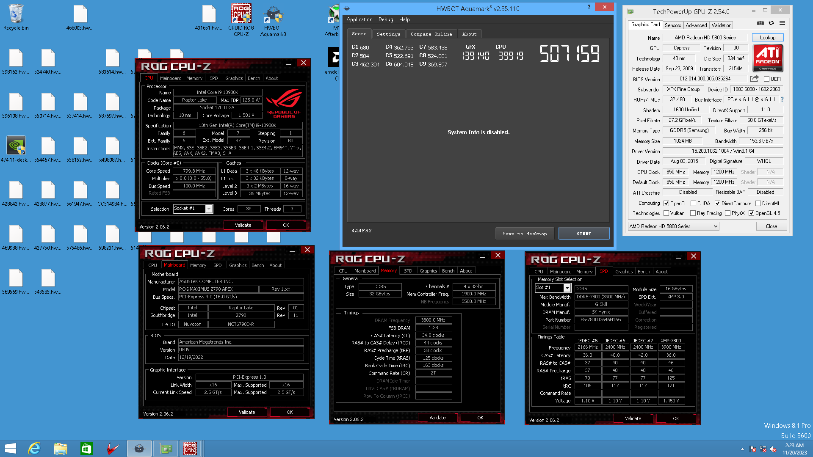The width and height of the screenshot is (813, 457).
Task: Select the 431651.hw desktop file
Action: coord(209,18)
